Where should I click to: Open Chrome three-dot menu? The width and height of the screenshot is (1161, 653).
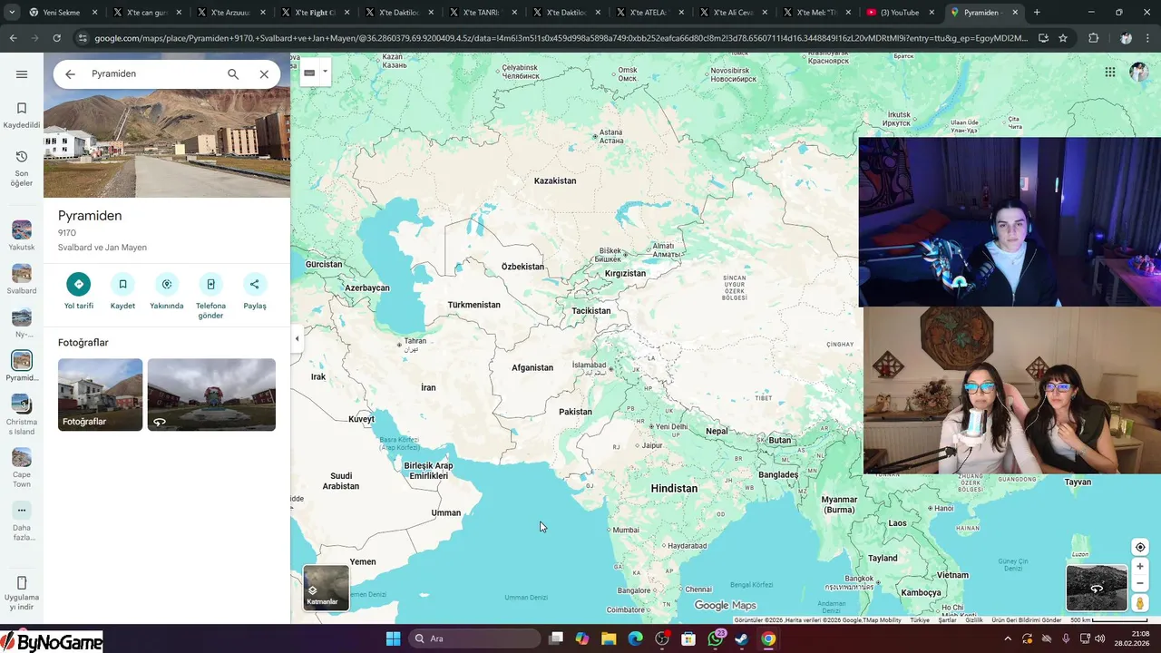pos(1150,38)
